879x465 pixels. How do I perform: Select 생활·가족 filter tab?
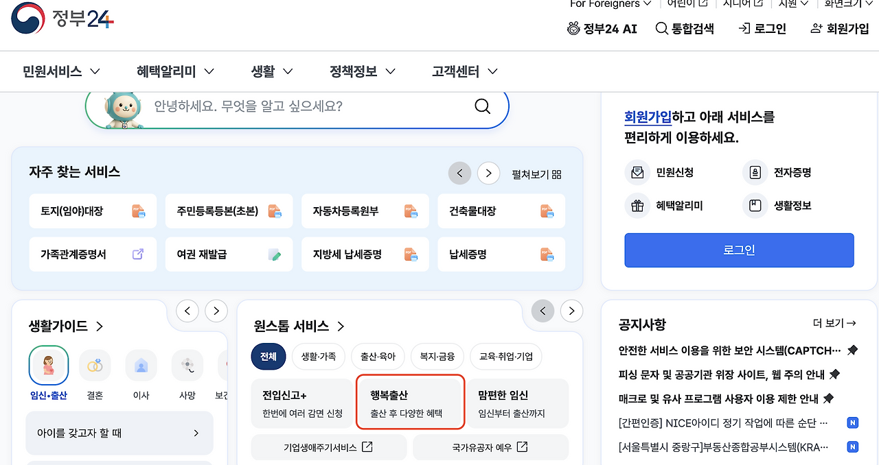tap(319, 357)
